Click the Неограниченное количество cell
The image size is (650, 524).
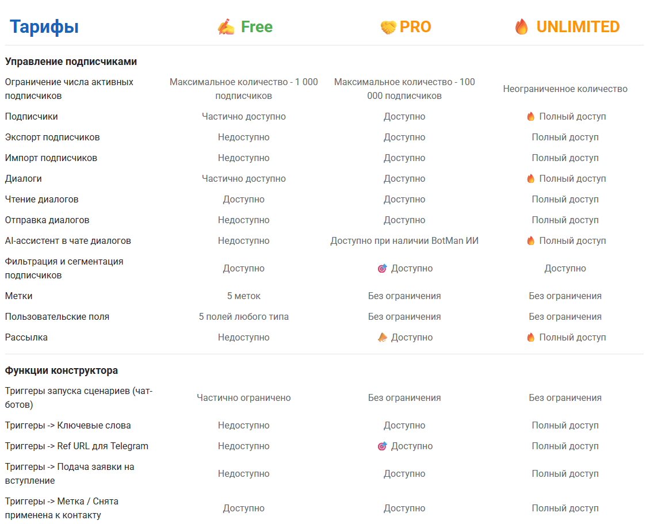[565, 89]
